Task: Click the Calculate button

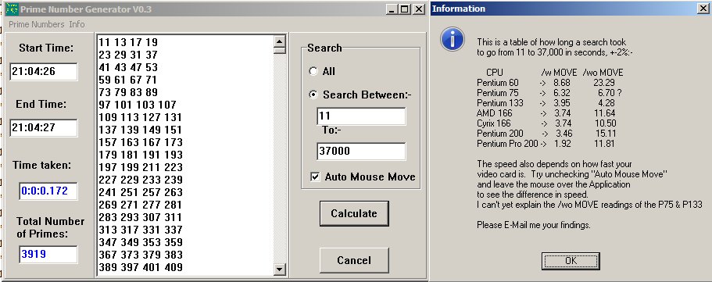Action: click(x=354, y=213)
